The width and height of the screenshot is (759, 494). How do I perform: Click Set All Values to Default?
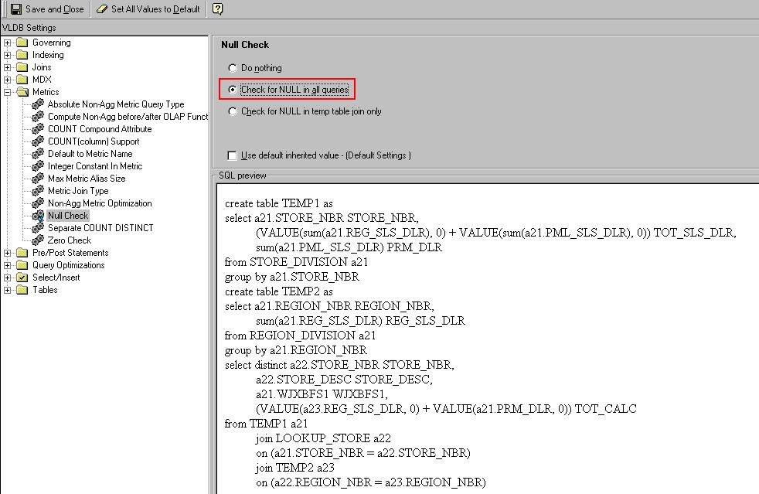(148, 9)
